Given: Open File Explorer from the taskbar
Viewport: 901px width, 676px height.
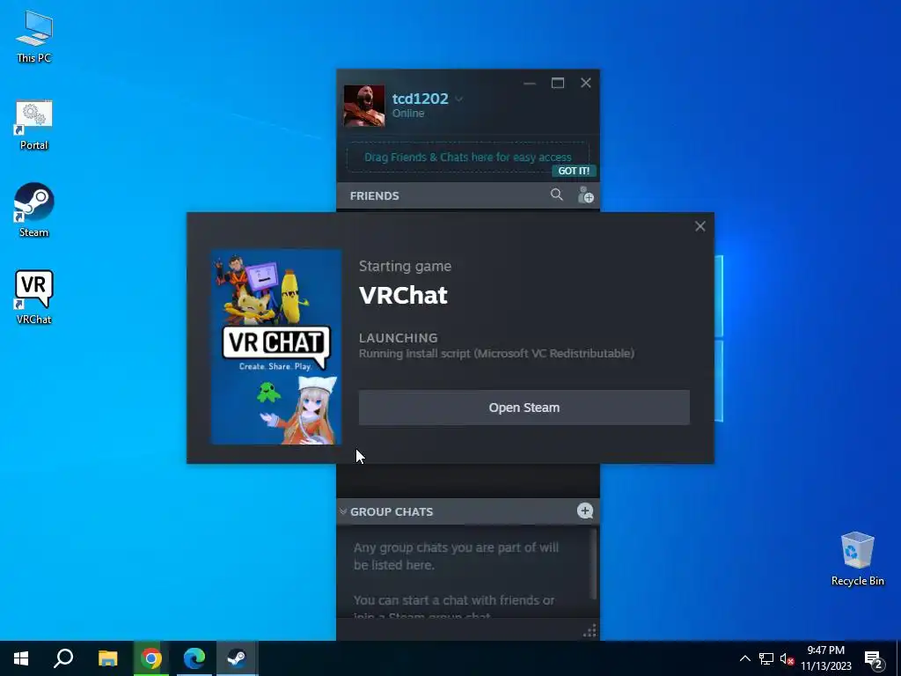Looking at the screenshot, I should coord(107,658).
